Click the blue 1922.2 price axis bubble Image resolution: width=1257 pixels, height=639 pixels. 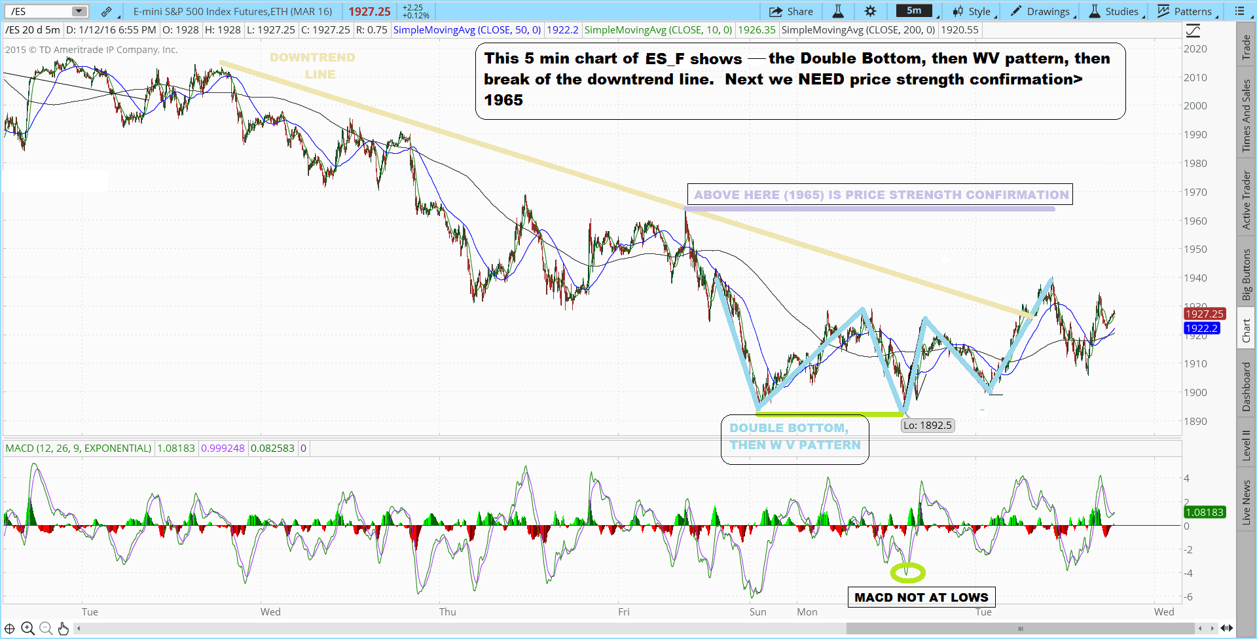[x=1202, y=329]
